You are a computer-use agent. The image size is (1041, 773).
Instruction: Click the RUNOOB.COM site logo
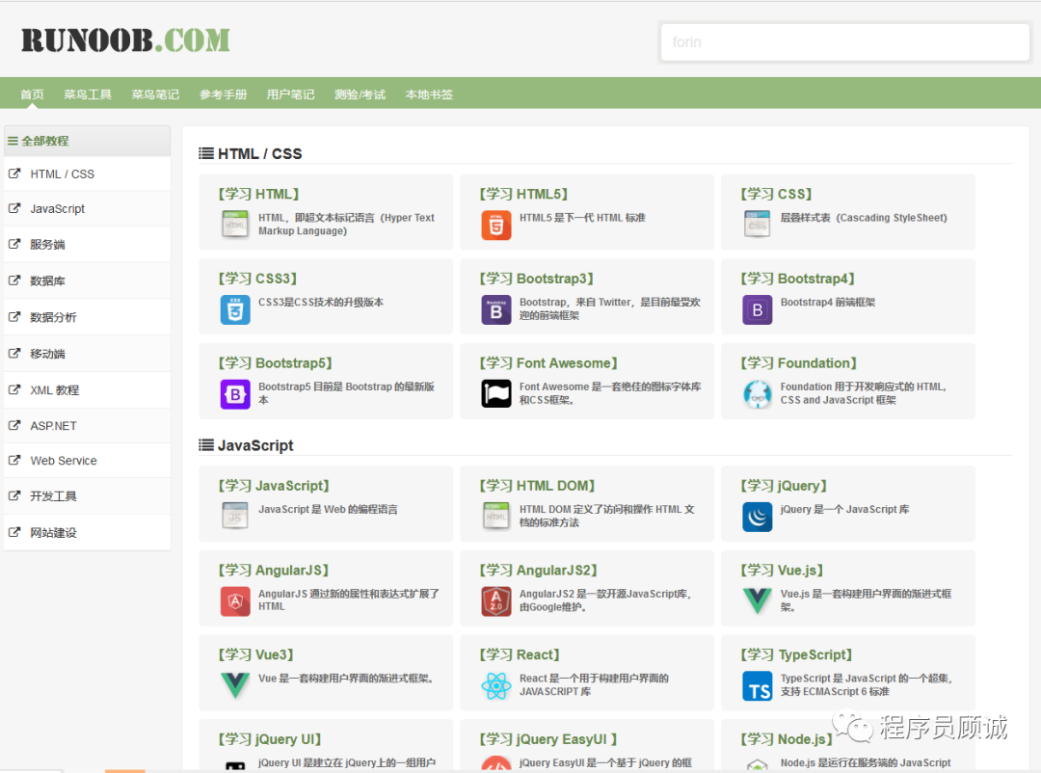coord(125,40)
